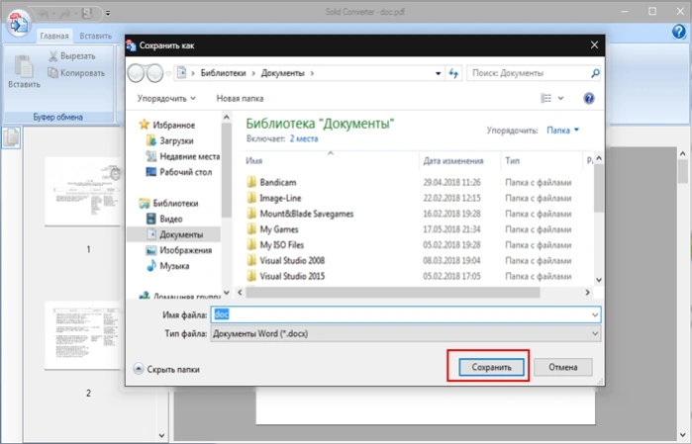Click the 2 места link

[304, 138]
